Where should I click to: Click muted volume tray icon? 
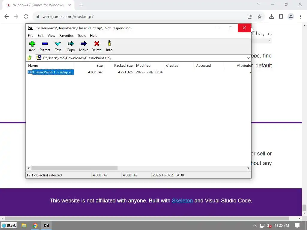coord(269,226)
